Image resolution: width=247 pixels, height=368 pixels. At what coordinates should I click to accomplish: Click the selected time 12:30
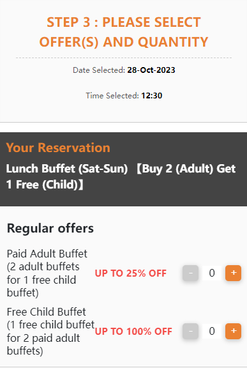click(x=152, y=96)
